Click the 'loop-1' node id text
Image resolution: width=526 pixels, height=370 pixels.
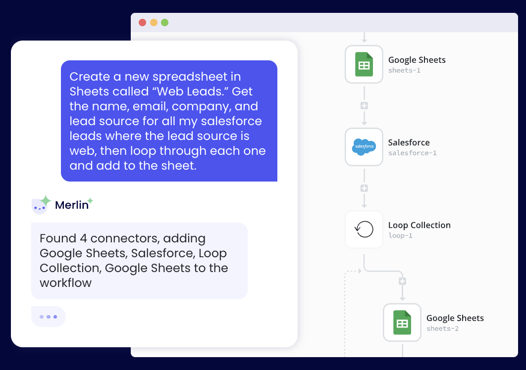pyautogui.click(x=400, y=235)
